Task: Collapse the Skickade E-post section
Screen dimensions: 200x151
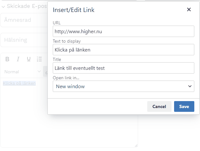Action: point(3,6)
